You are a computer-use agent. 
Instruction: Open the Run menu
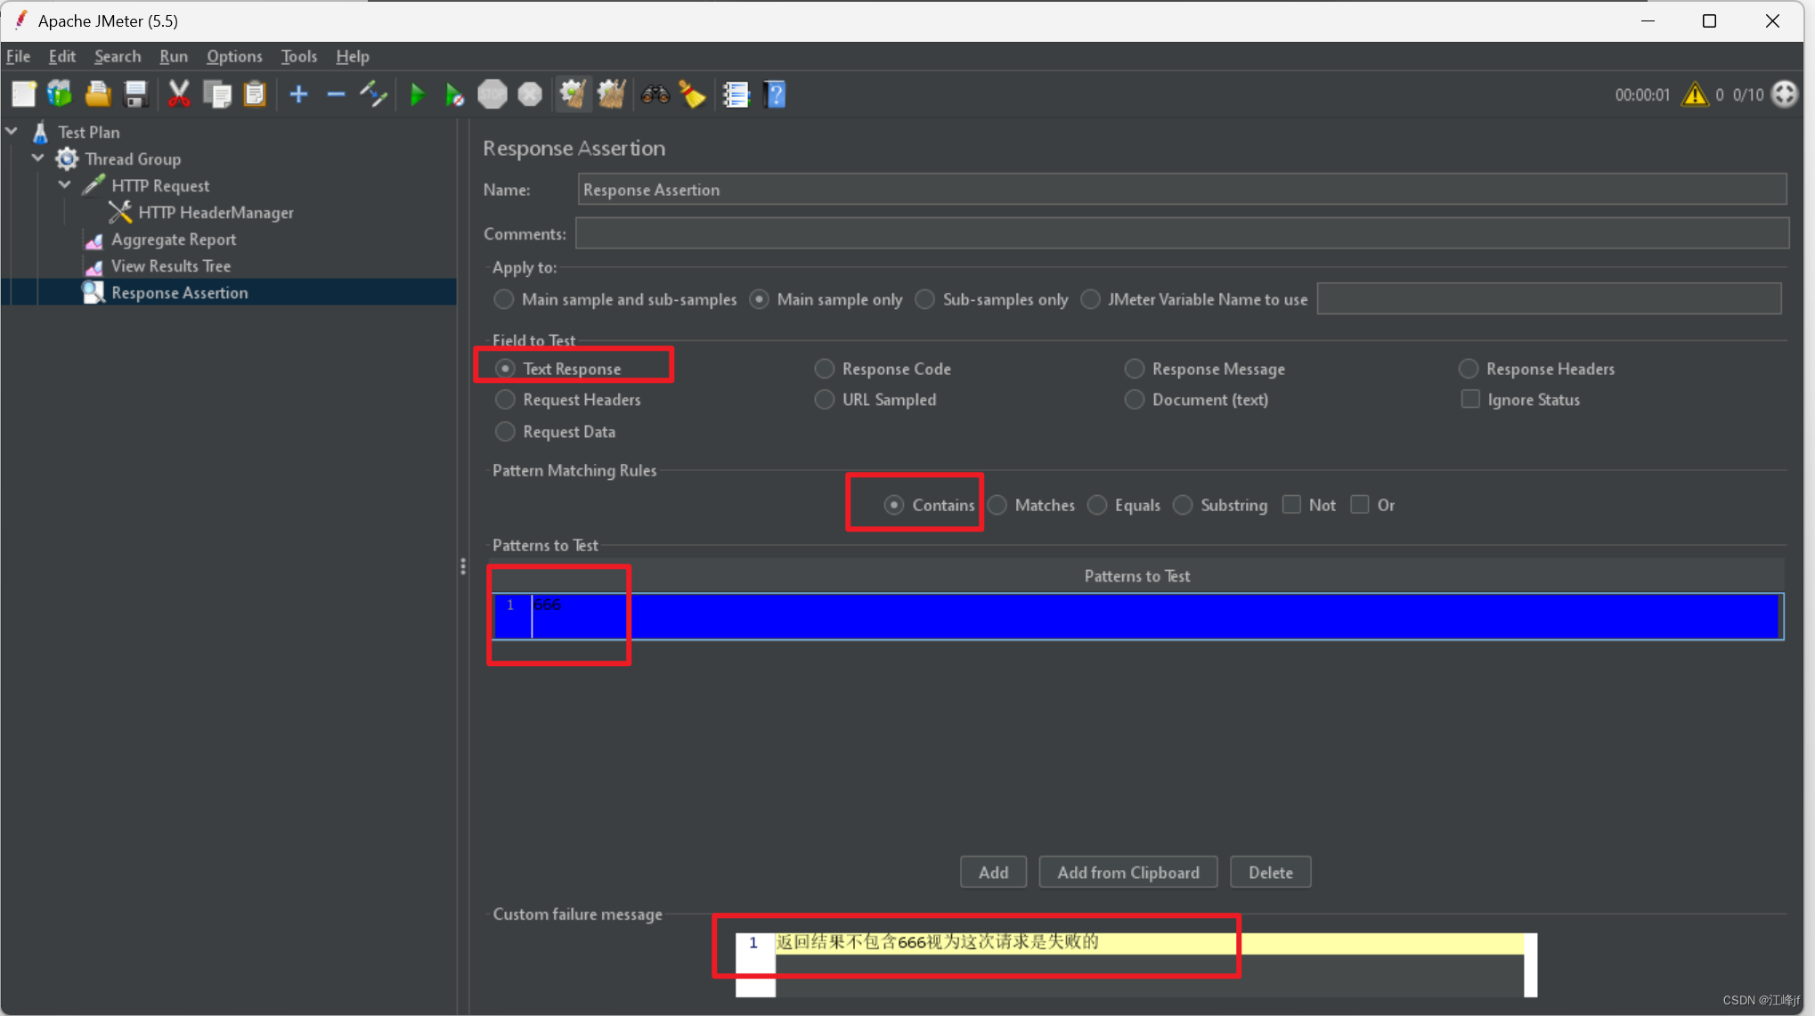click(x=174, y=56)
